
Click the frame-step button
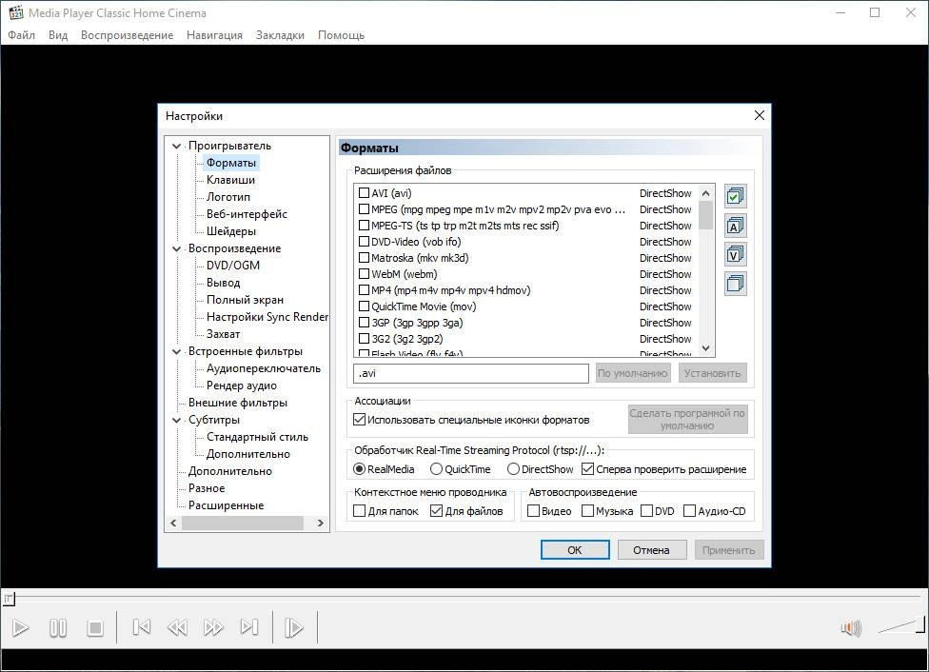click(x=294, y=627)
